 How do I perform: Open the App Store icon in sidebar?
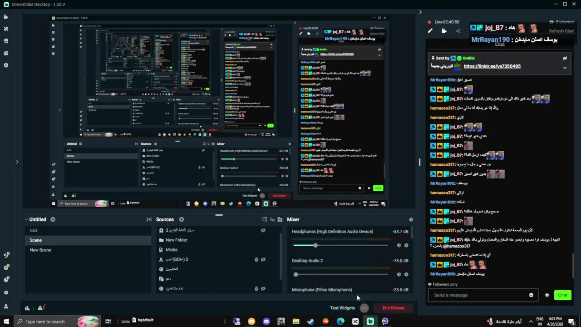coord(6,41)
